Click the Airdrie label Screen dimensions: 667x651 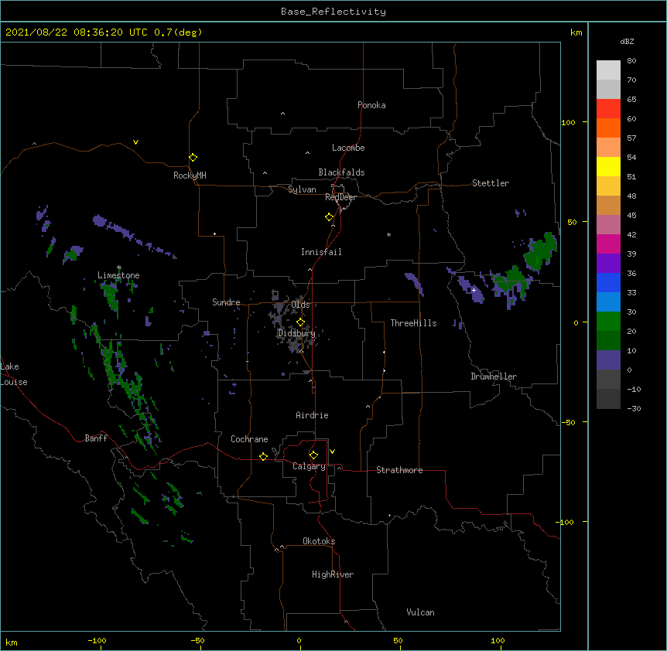point(313,415)
